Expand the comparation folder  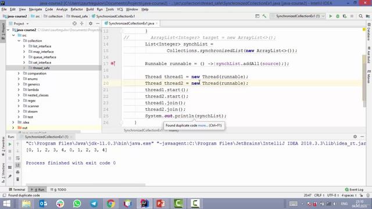[x=19, y=74]
